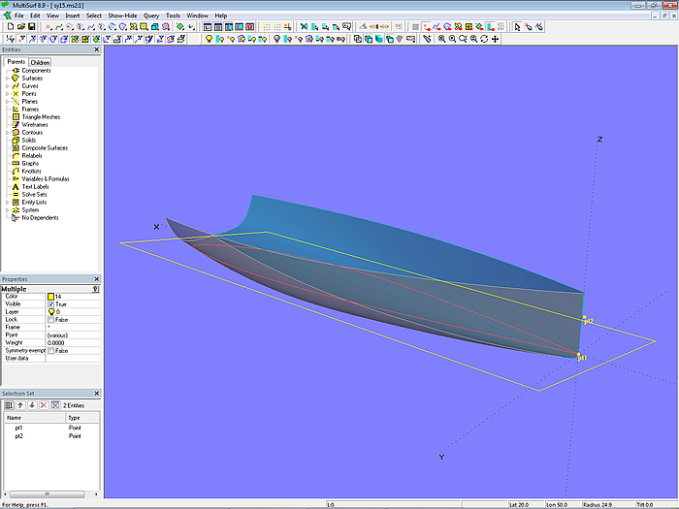Screen dimensions: 679x509
Task: Click the Save file toolbar icon
Action: pos(31,27)
